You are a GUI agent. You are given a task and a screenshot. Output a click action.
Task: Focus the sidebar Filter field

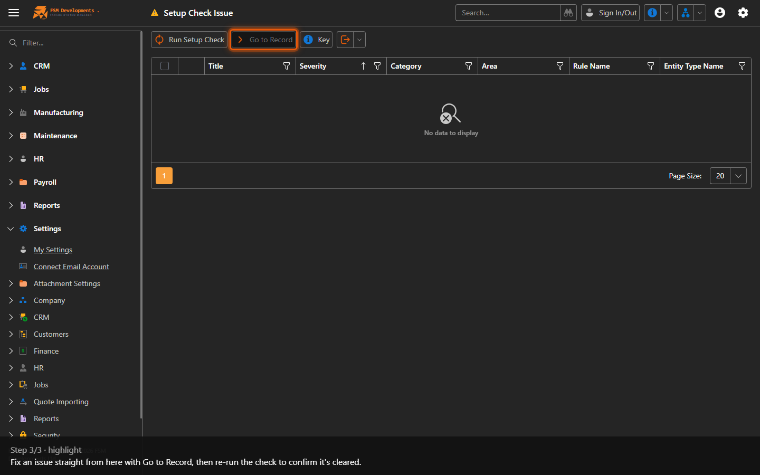coord(74,43)
